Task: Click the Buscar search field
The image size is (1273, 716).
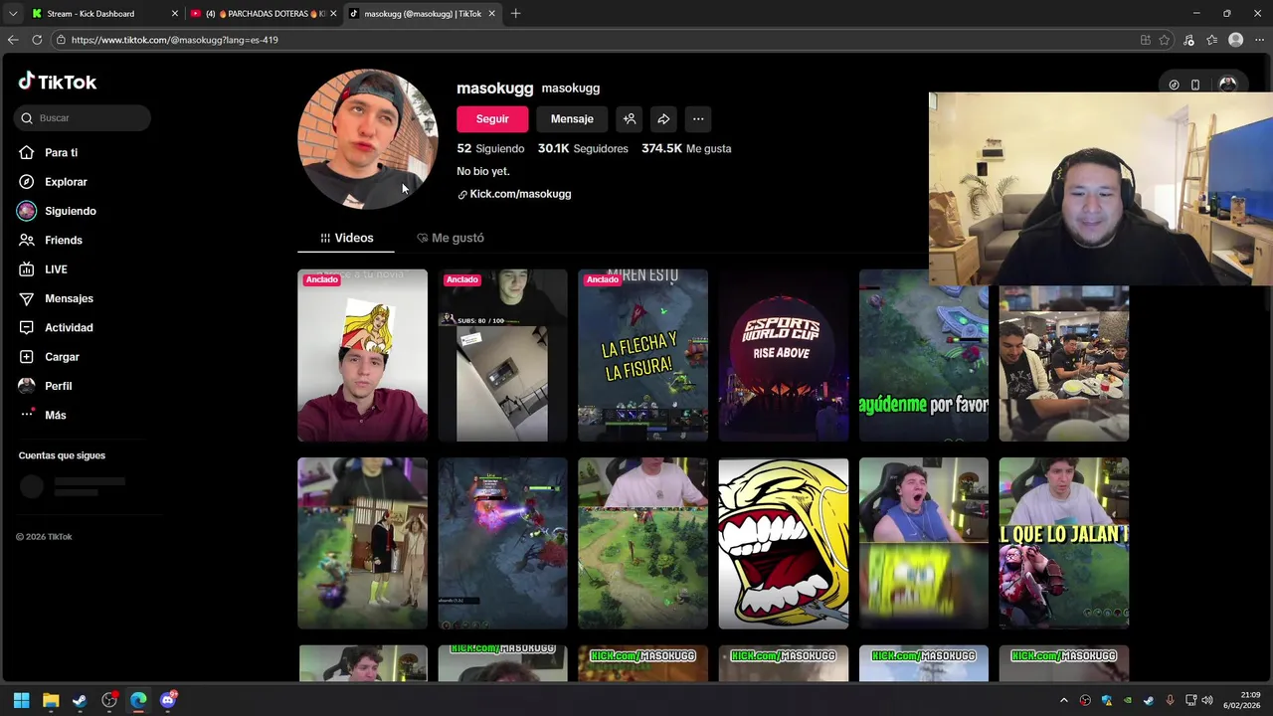Action: [83, 118]
